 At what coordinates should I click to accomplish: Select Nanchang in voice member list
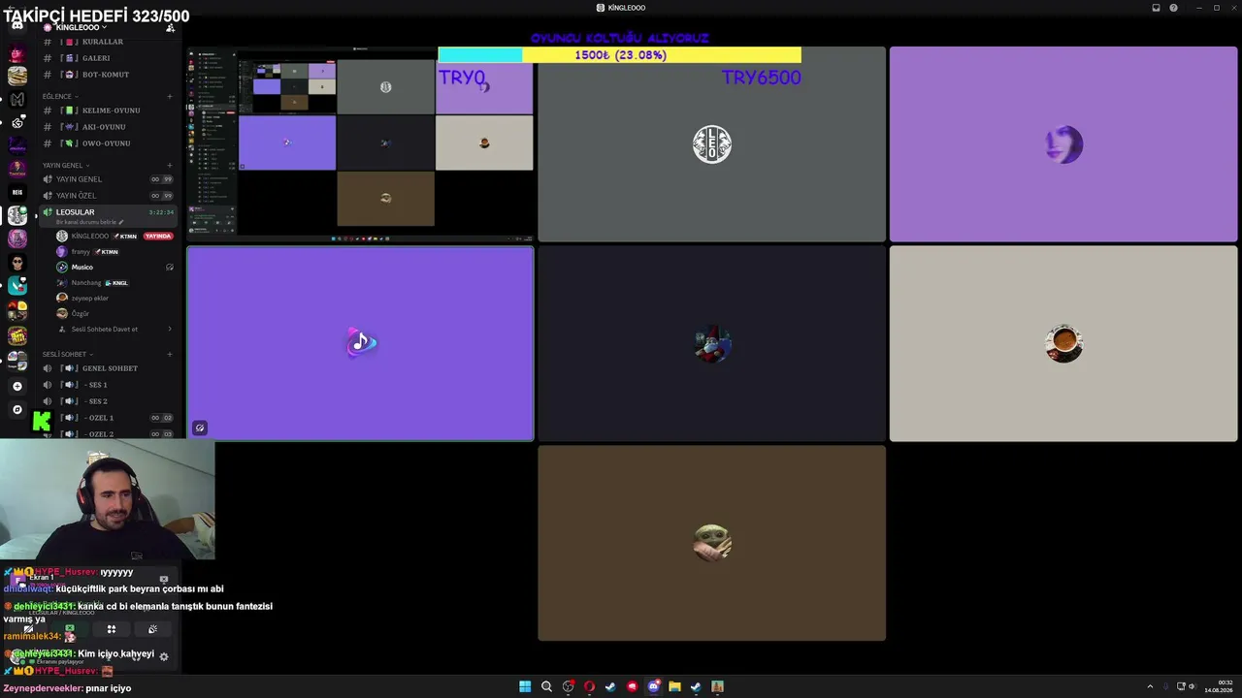pyautogui.click(x=114, y=283)
